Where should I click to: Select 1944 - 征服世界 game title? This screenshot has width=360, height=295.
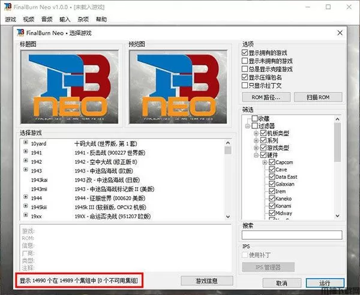click(110, 198)
